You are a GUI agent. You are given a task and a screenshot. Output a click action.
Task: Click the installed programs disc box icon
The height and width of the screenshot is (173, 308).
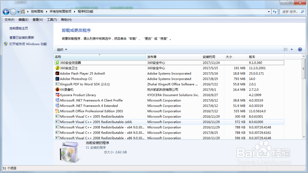(69, 152)
